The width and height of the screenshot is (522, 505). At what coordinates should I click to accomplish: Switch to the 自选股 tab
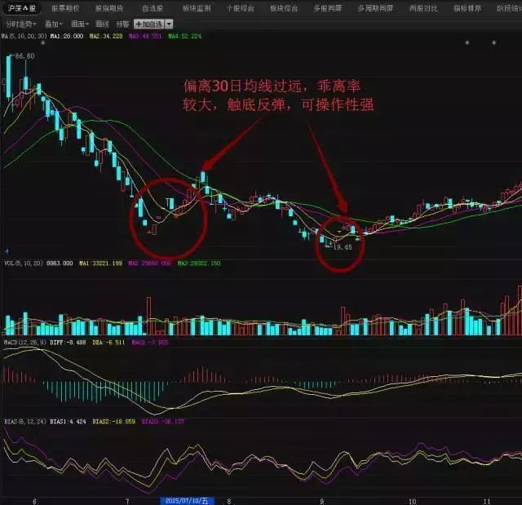point(153,7)
